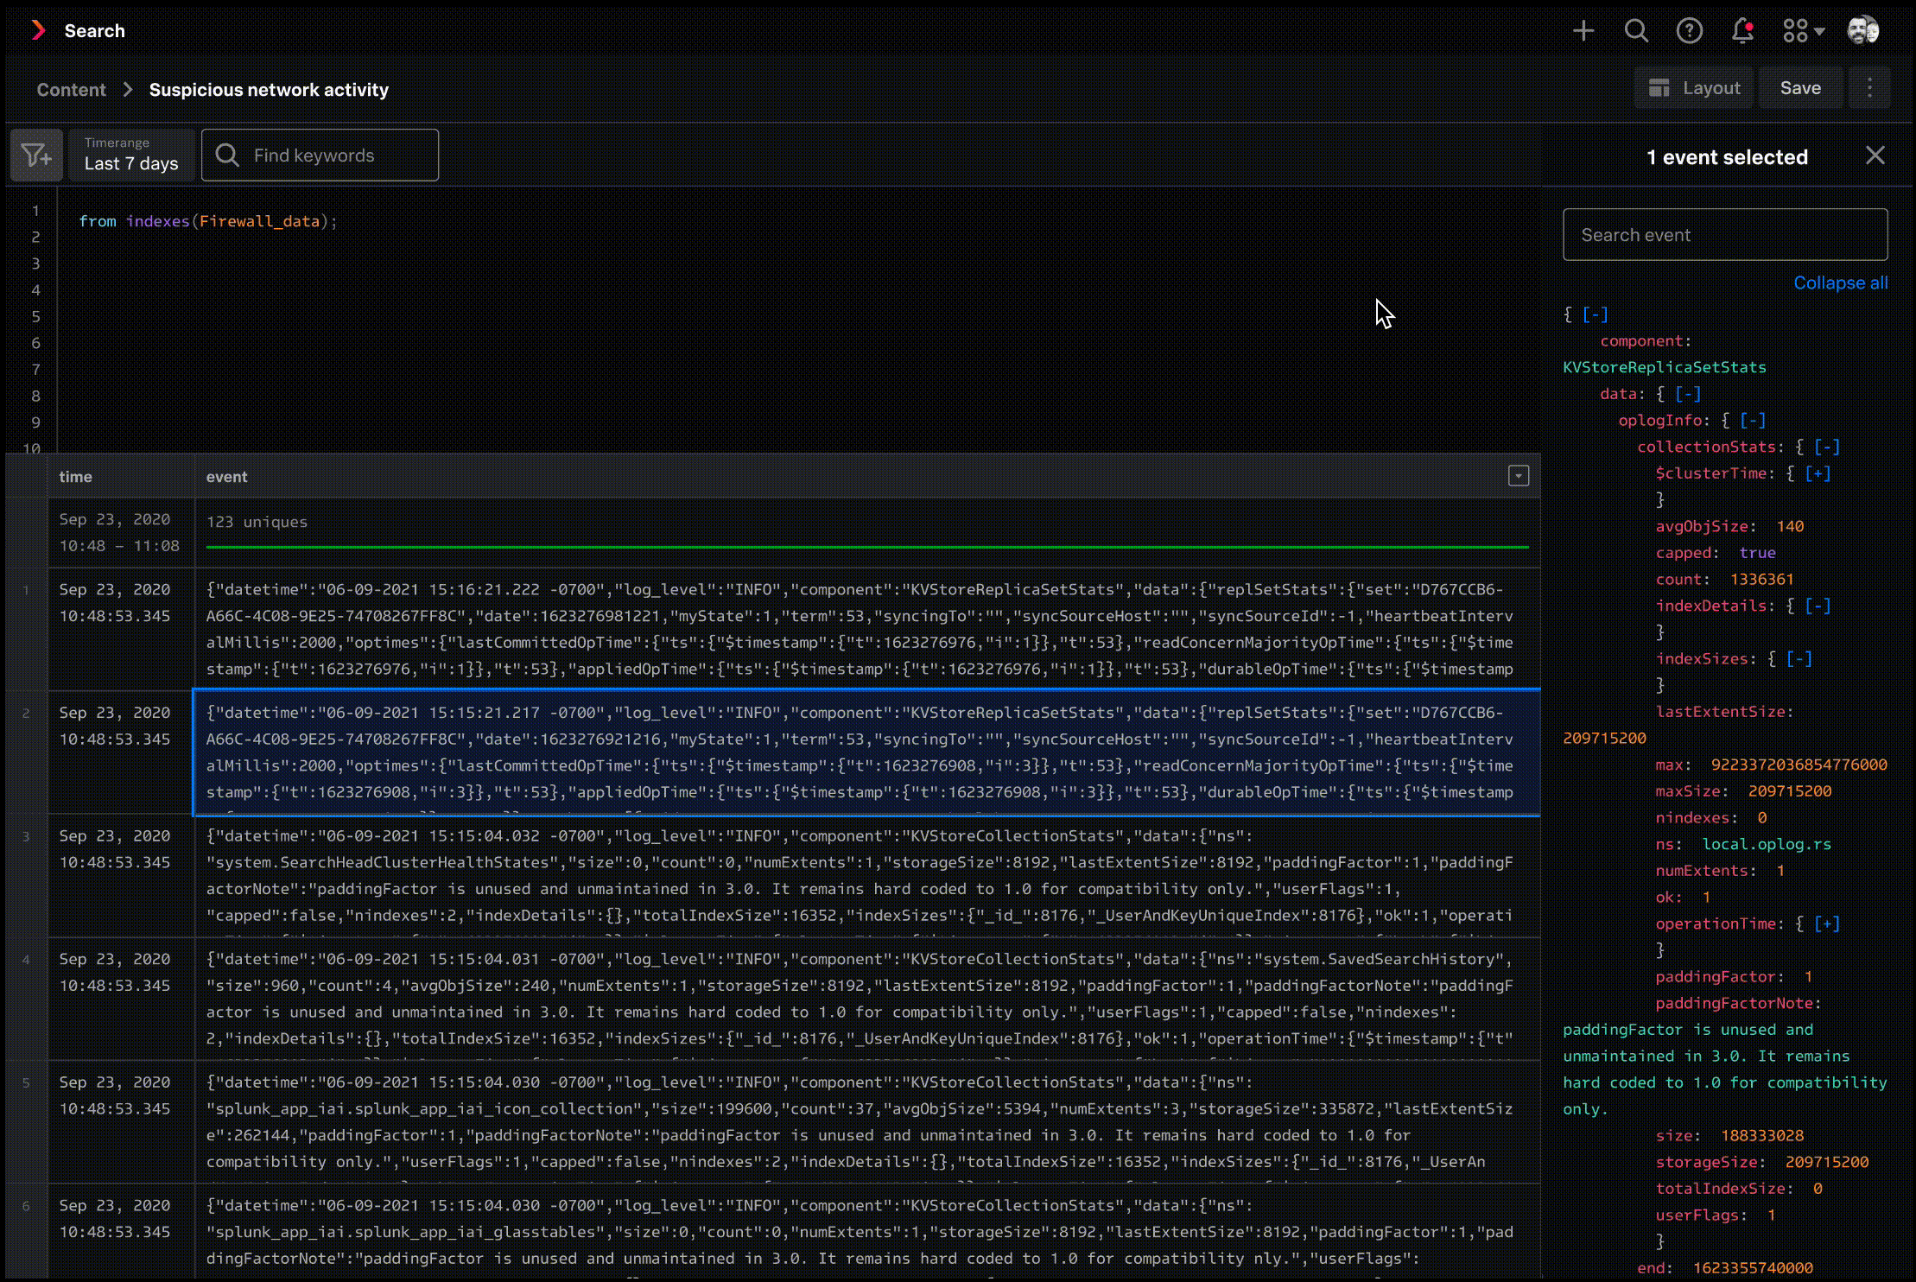Expand the operationTime node

point(1827,924)
